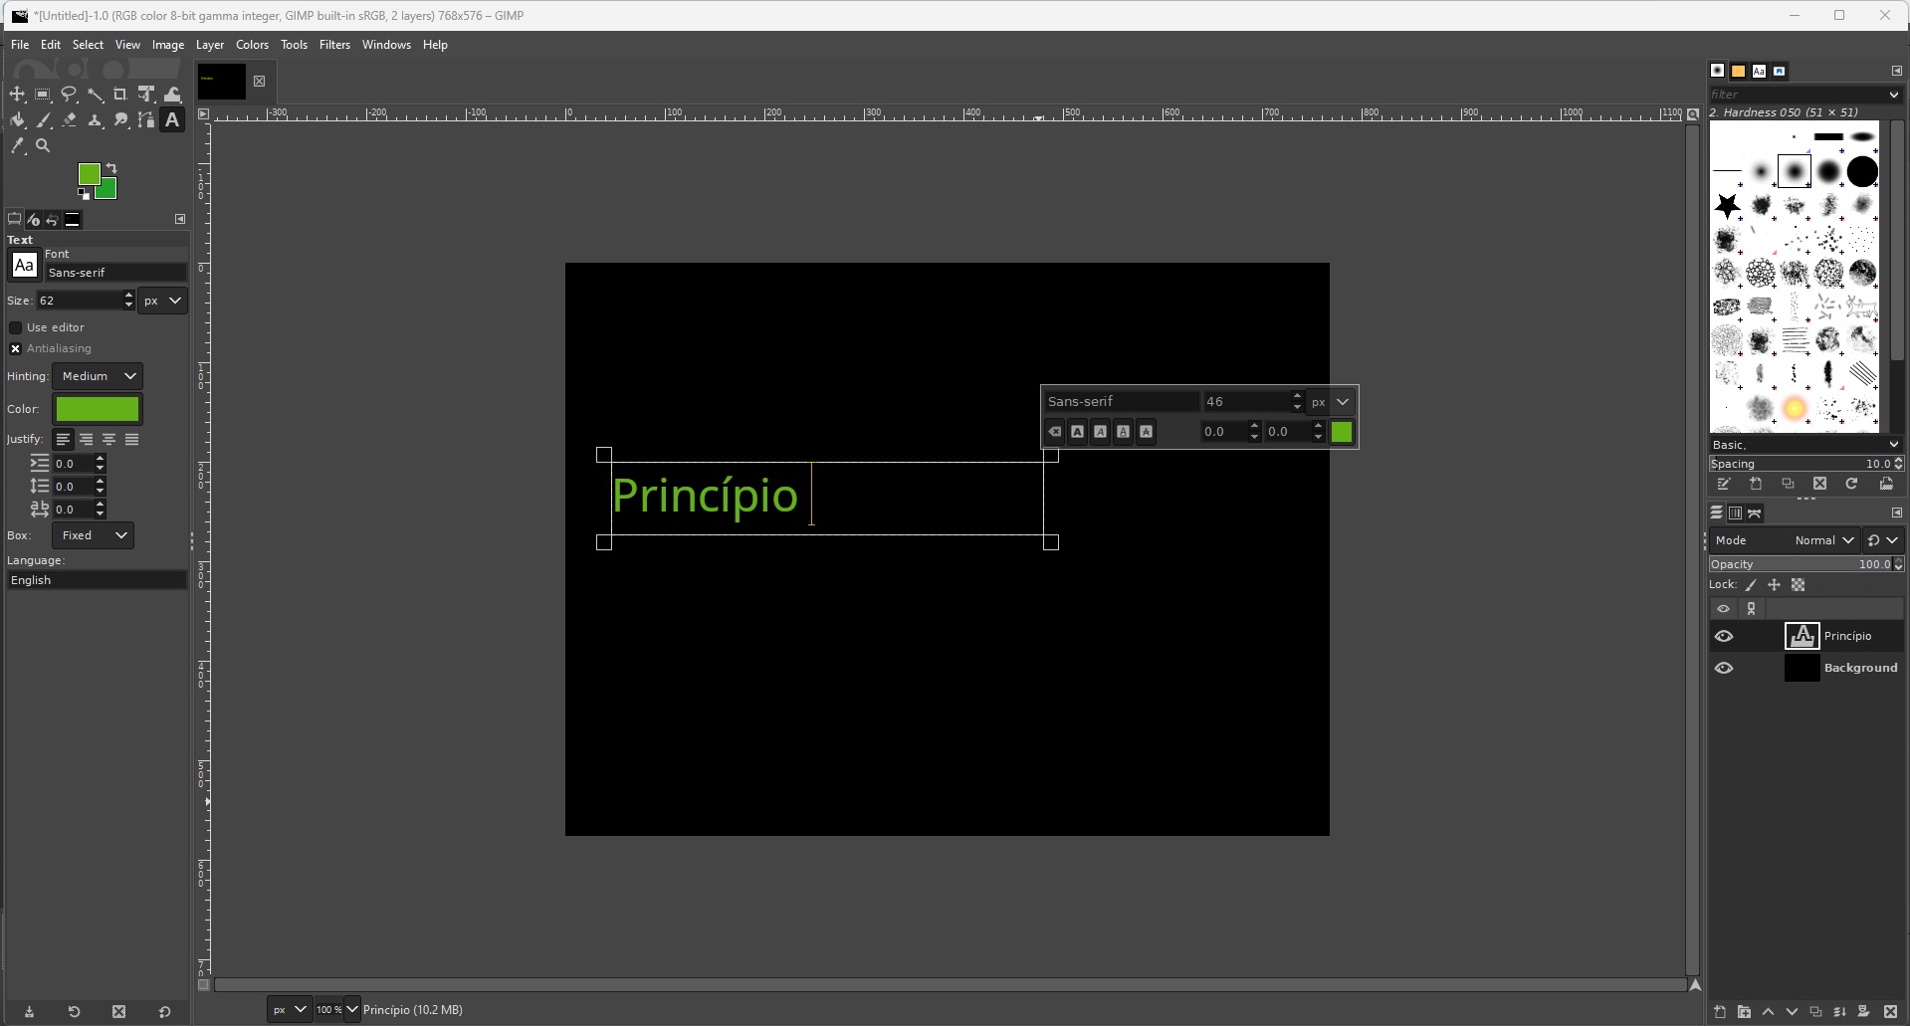Swap foreground and background colors
Viewport: 1910px width, 1026px height.
click(111, 168)
